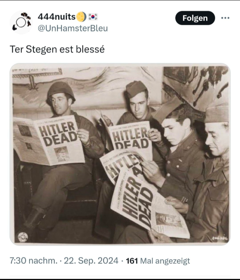This screenshot has height=280, width=240.
Task: Select the tweet text Ter Stegen est blessé
Action: point(57,49)
